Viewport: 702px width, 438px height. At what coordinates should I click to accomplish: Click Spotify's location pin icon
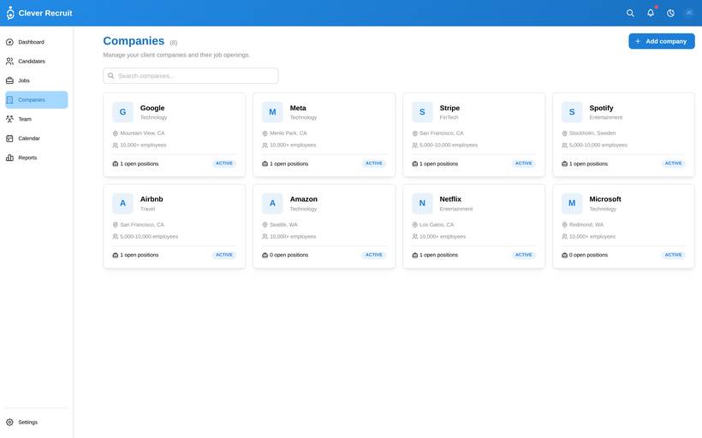click(x=564, y=133)
